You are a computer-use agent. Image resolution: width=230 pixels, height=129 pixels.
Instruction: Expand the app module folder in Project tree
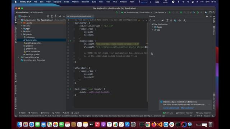click(22, 29)
